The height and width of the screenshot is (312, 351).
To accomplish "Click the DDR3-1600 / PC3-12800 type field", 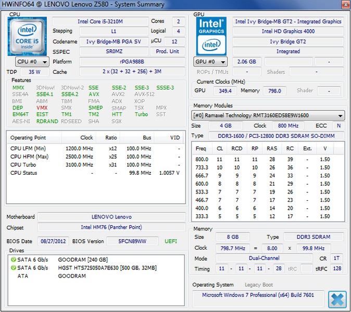I will tap(277, 136).
